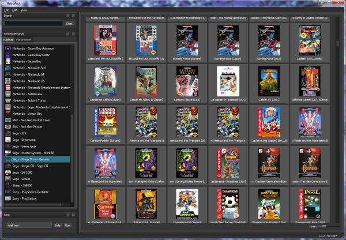346x240 pixels.
Task: Click the thumbnail grid vertical scrollbar
Action: pyautogui.click(x=337, y=43)
